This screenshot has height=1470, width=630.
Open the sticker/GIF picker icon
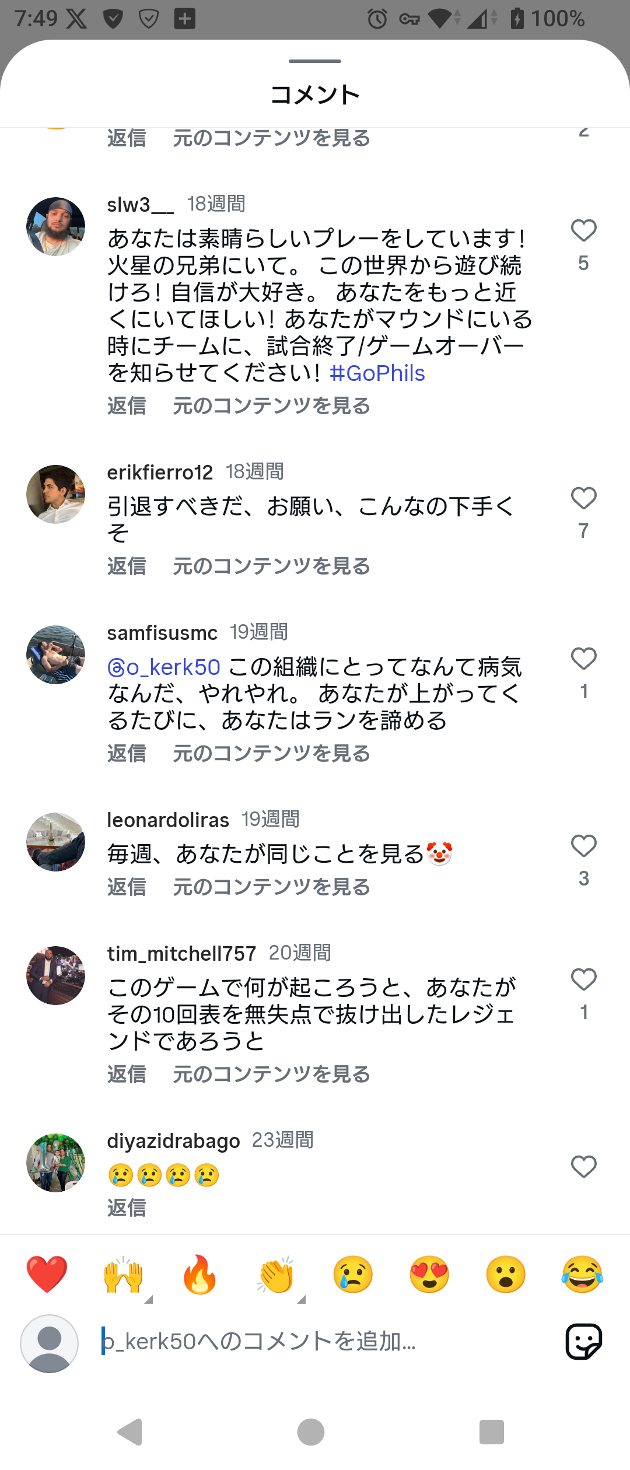583,1341
